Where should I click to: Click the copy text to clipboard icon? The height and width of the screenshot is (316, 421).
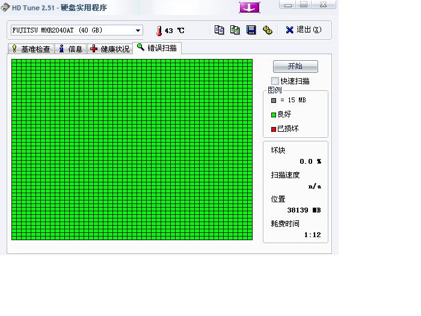coord(220,30)
